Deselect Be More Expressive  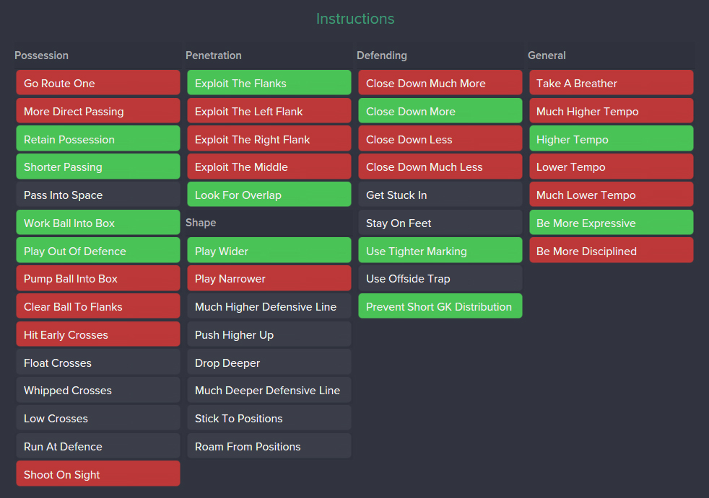click(x=611, y=223)
